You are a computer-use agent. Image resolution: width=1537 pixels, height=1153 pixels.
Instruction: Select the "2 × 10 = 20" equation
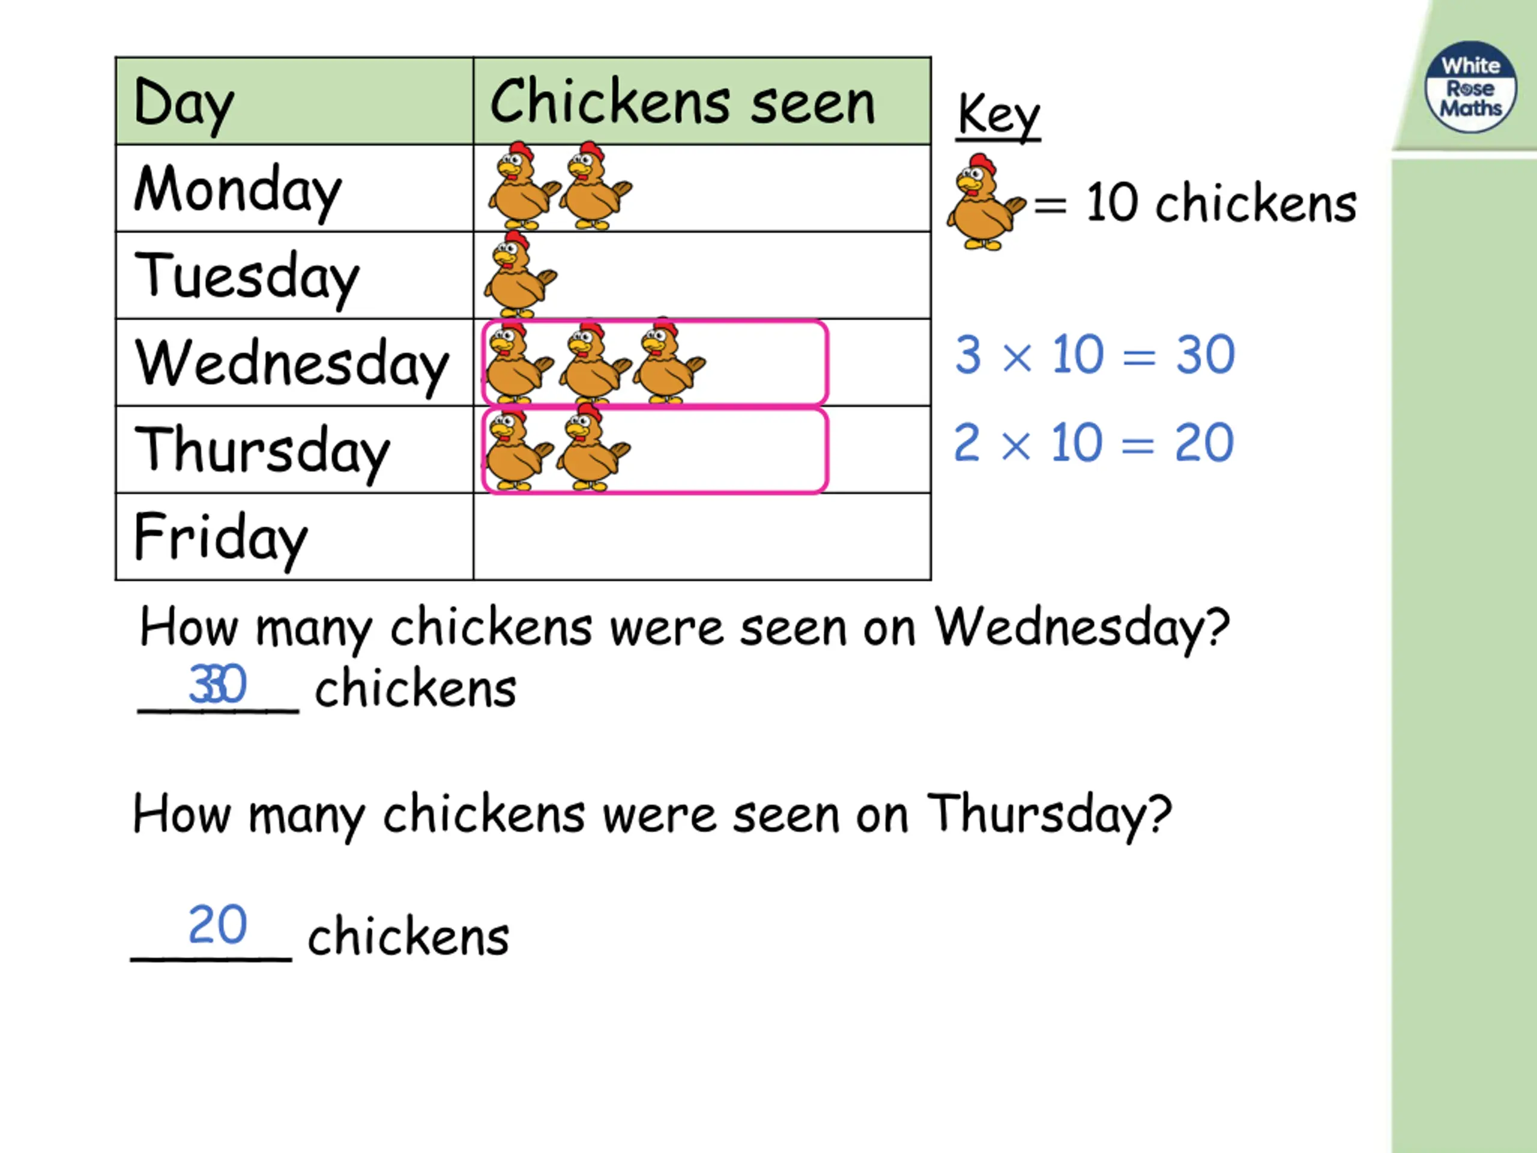click(x=1093, y=443)
